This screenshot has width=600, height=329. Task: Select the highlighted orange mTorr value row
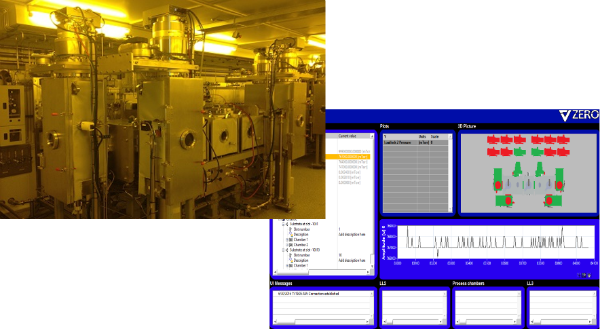353,156
